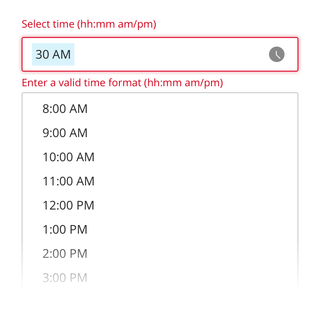
Task: Click the highlighted "30 AM" text
Action: tap(53, 54)
